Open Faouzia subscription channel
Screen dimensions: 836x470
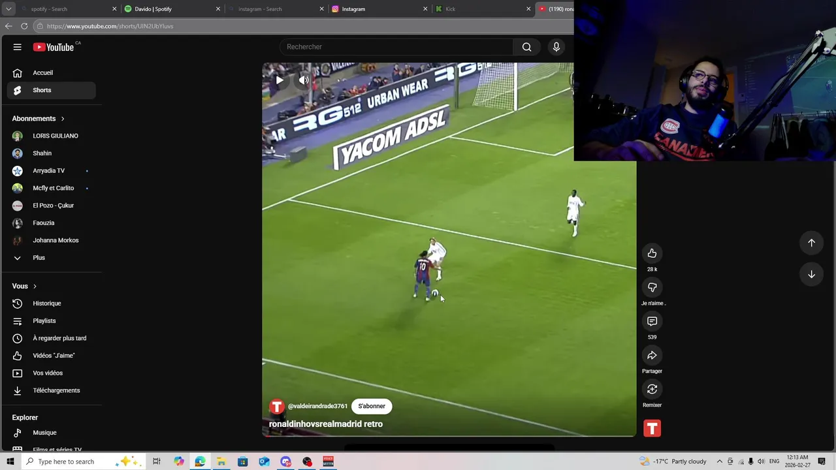pos(52,223)
